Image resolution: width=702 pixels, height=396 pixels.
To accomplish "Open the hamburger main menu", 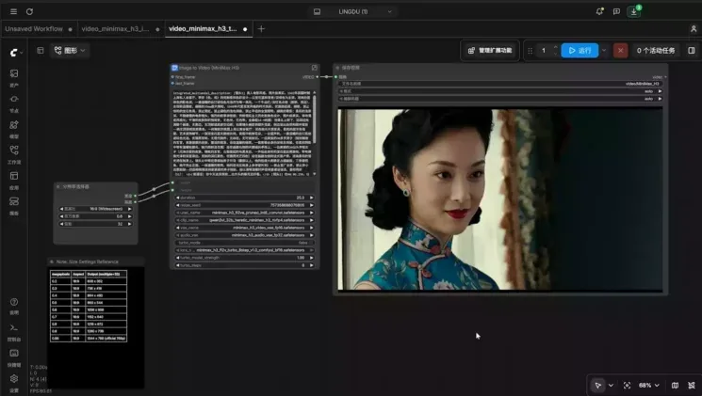I will click(13, 11).
